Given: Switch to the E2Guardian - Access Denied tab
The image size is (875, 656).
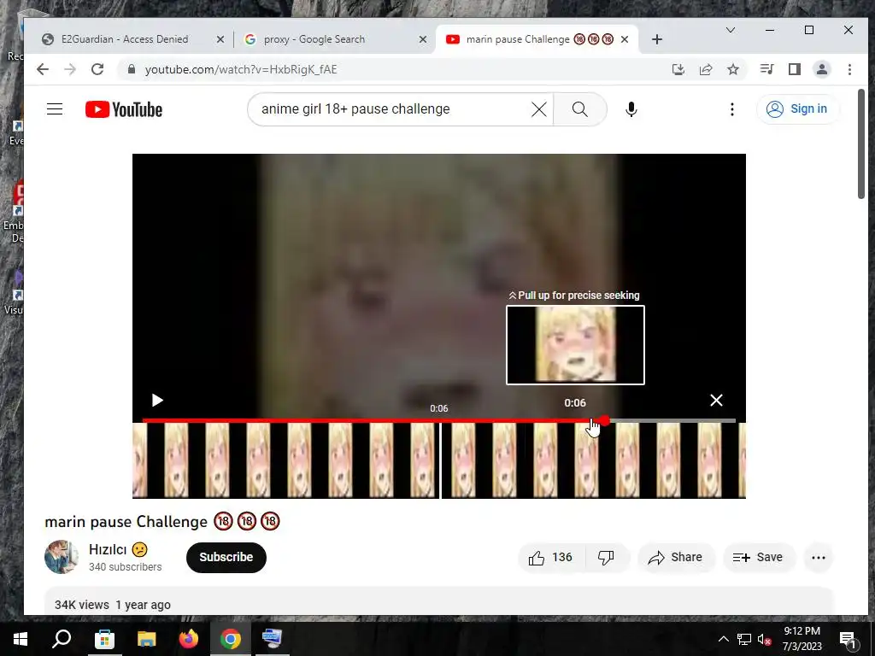Looking at the screenshot, I should tap(125, 39).
